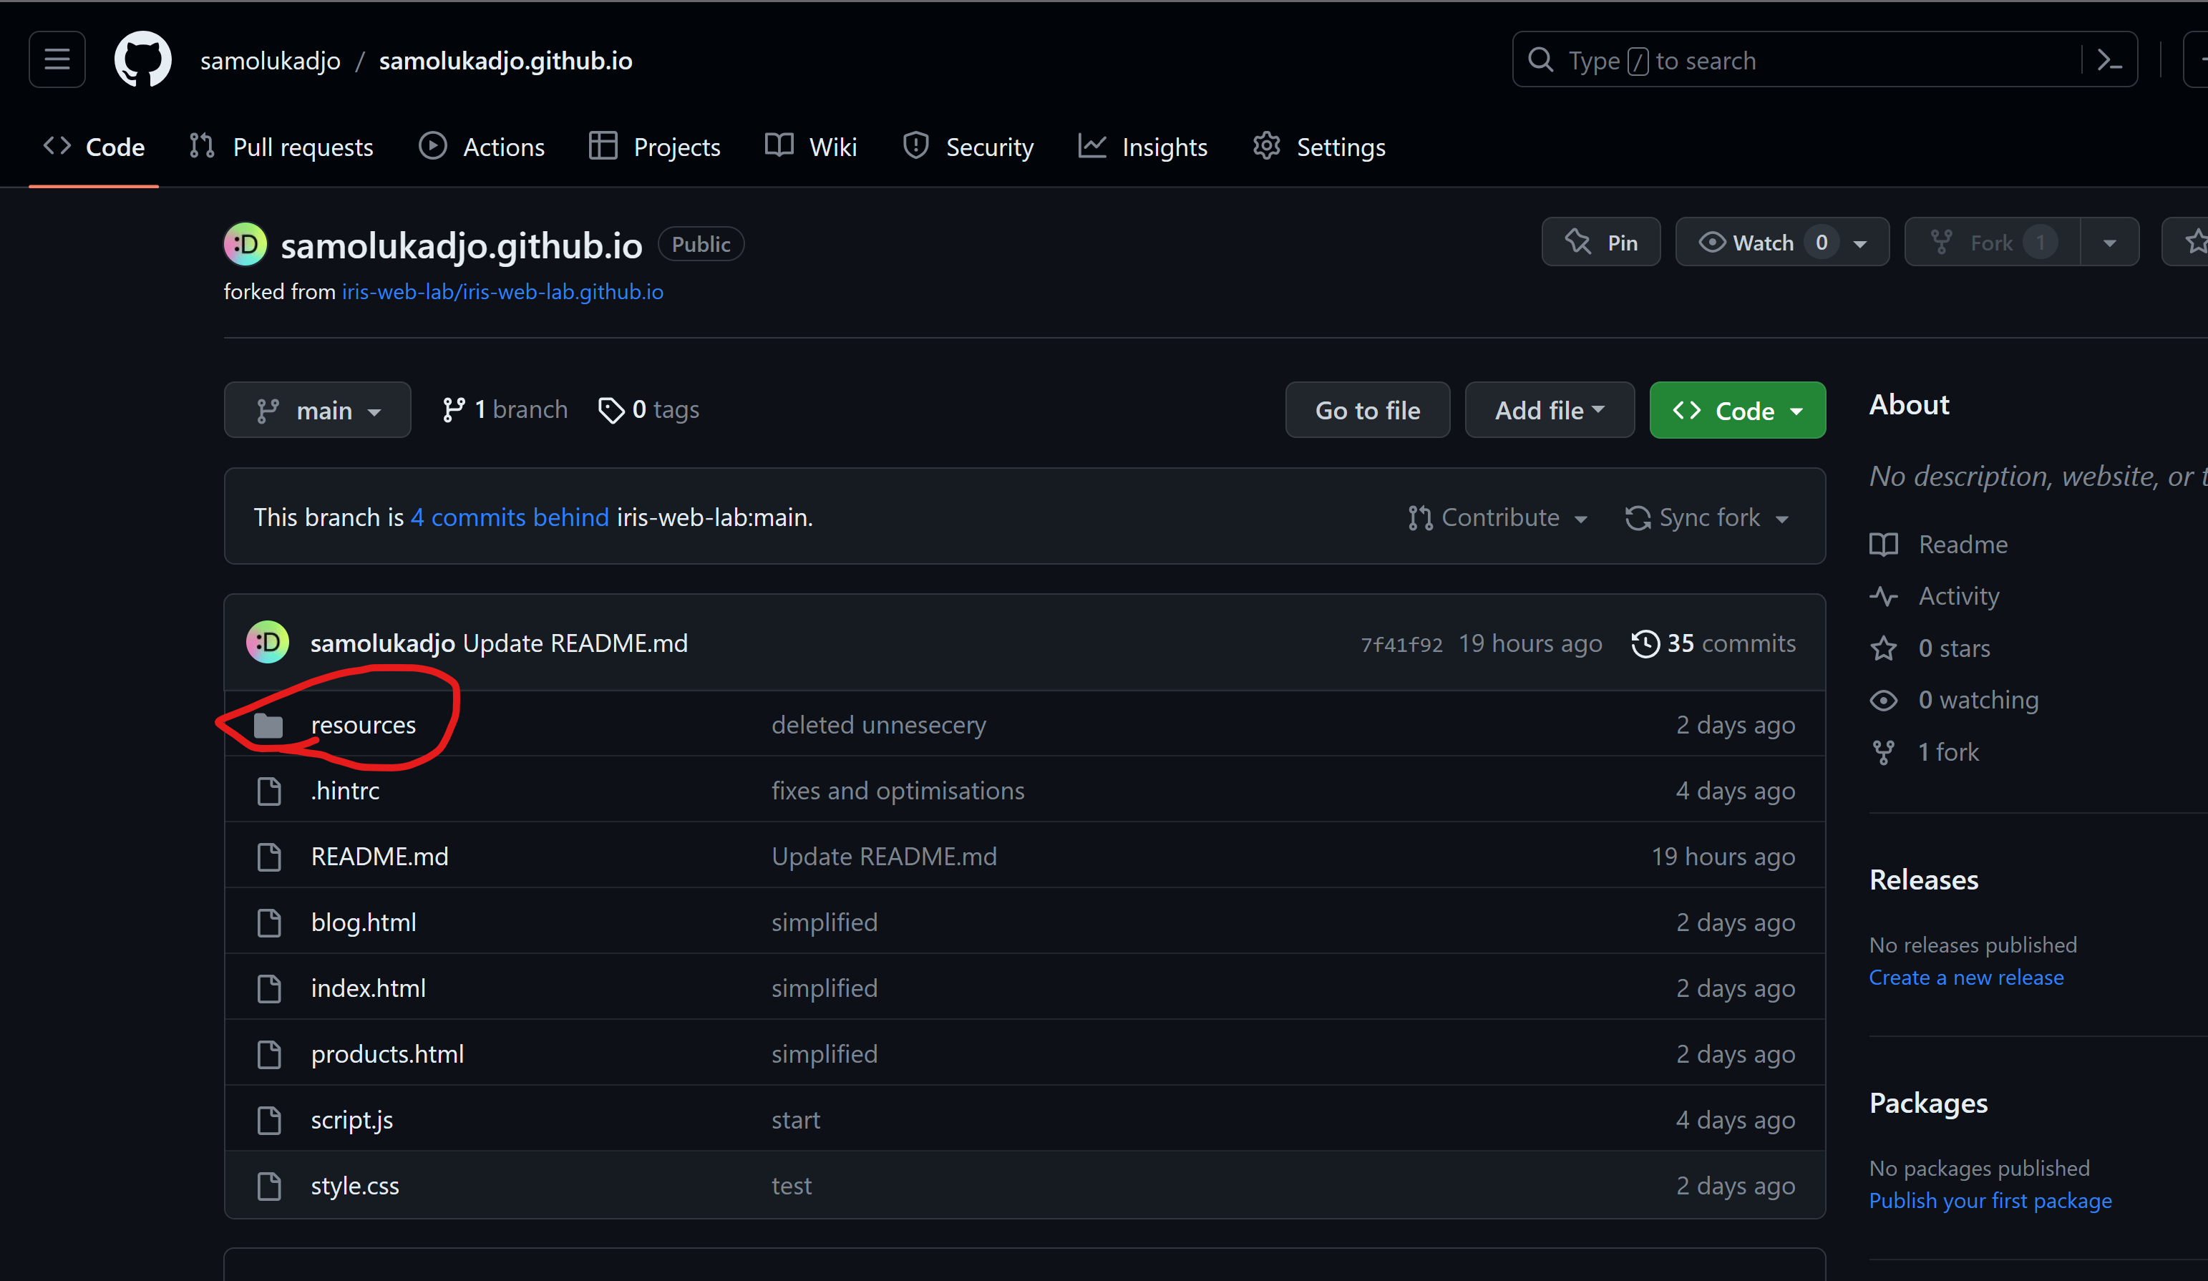Image resolution: width=2208 pixels, height=1281 pixels.
Task: Open the circled resources folder icon
Action: point(269,725)
